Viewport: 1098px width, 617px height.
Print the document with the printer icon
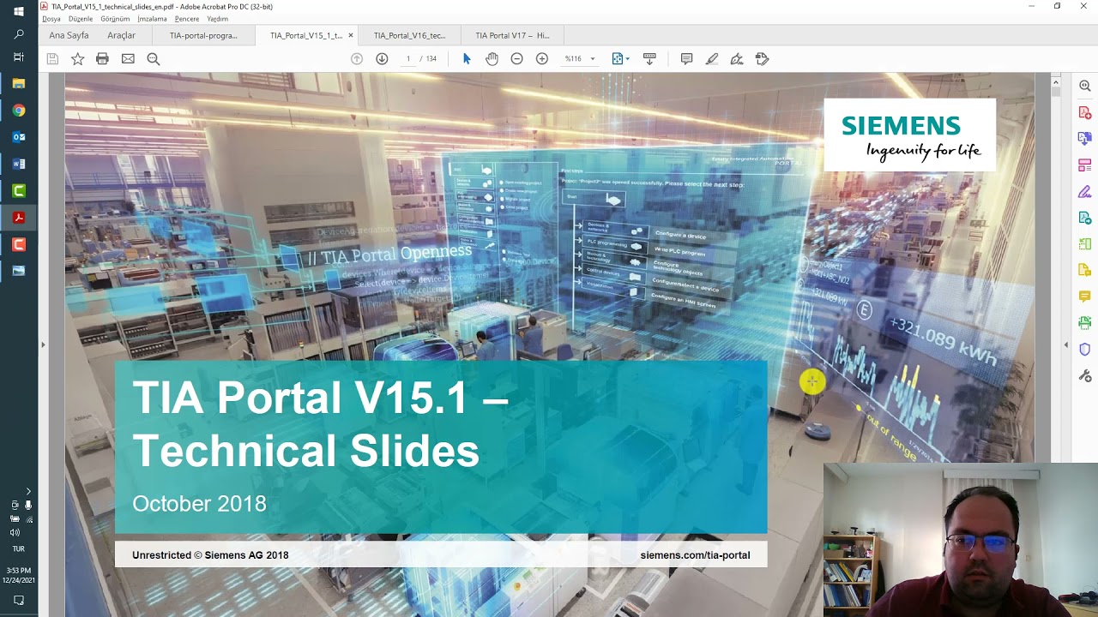tap(102, 59)
